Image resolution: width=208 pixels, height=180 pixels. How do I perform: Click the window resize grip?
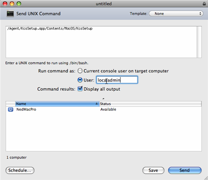[205, 178]
